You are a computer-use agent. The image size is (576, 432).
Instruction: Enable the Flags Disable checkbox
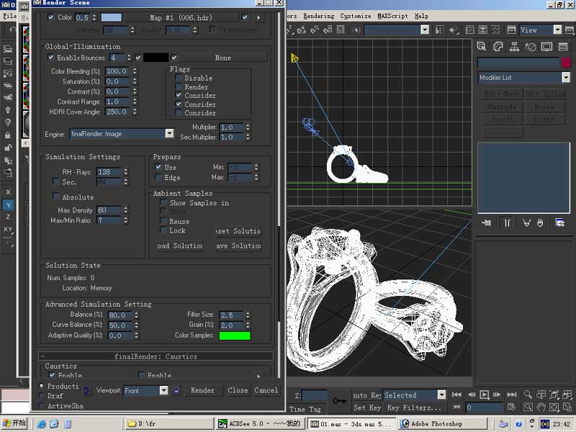[x=179, y=78]
